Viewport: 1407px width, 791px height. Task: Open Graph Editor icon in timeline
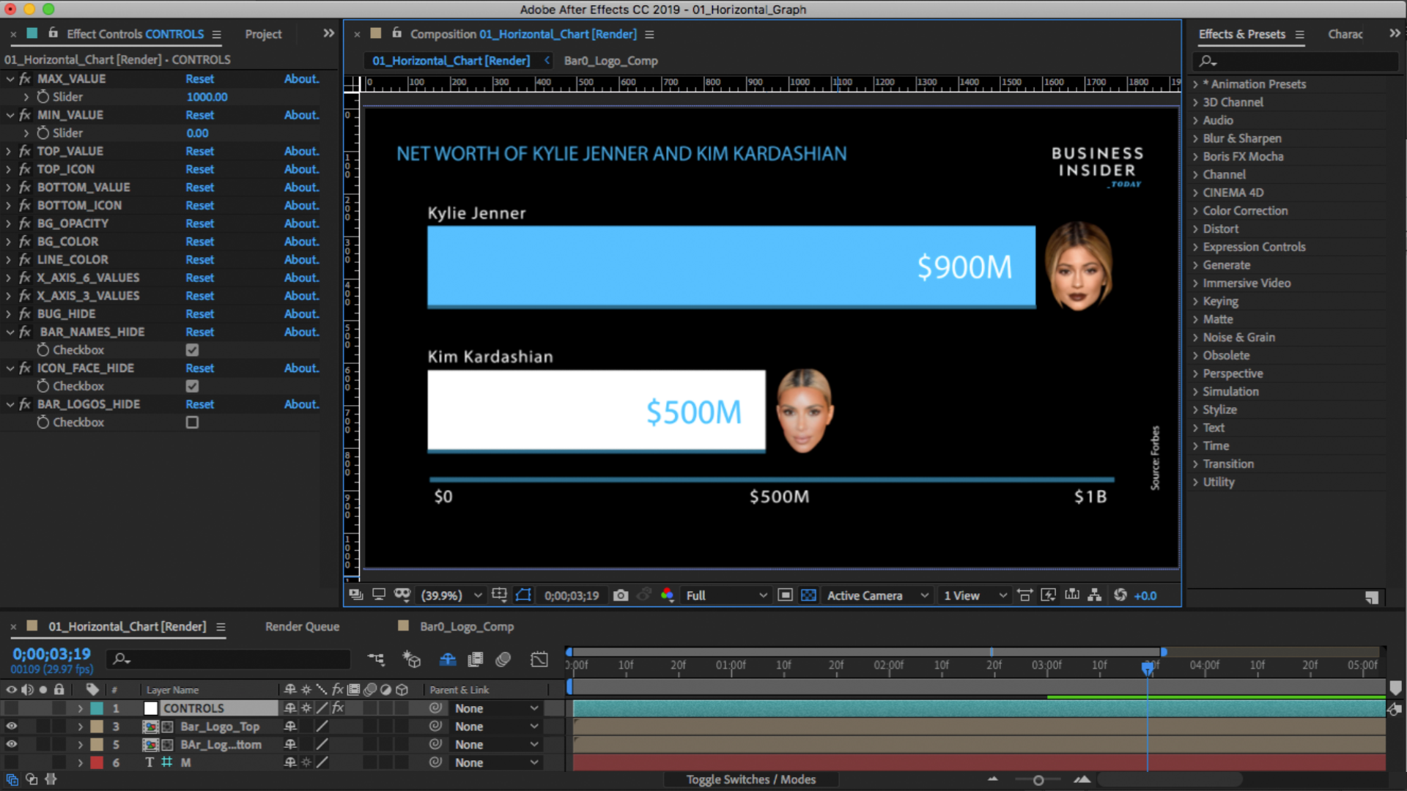(x=539, y=659)
